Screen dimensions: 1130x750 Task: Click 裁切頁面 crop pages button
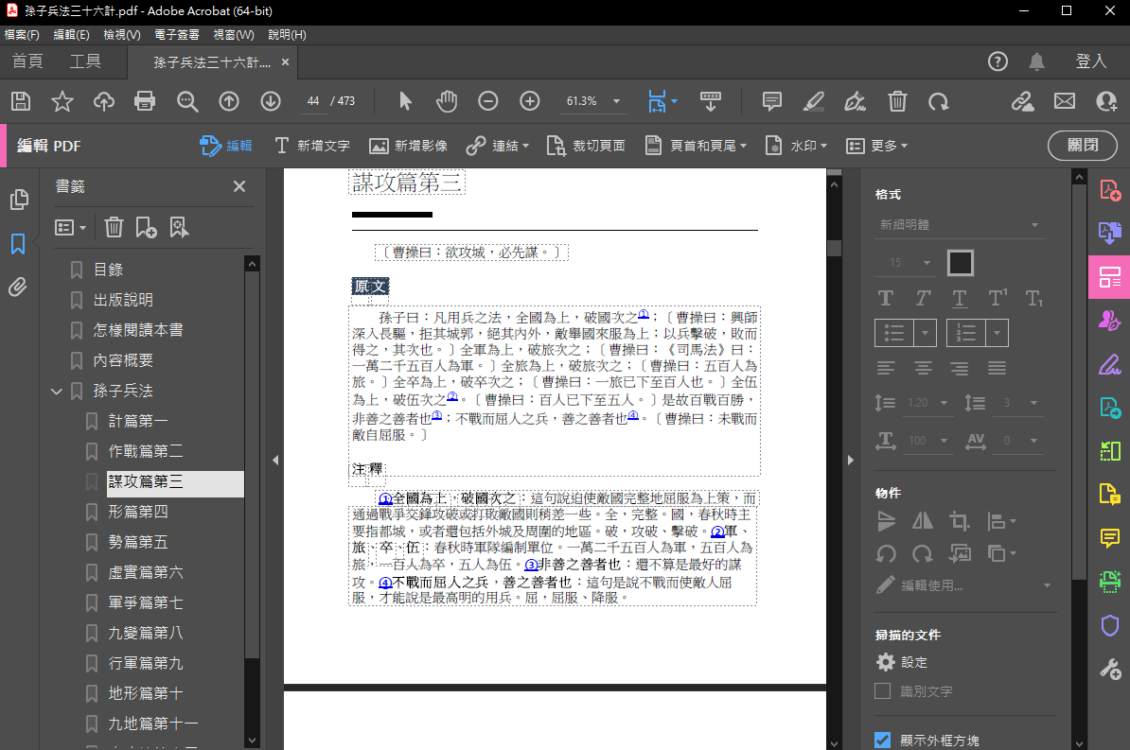(585, 147)
